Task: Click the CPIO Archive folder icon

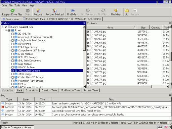Action: tap(16, 54)
